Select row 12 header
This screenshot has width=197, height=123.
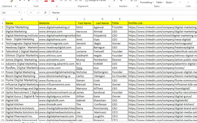click(2, 68)
